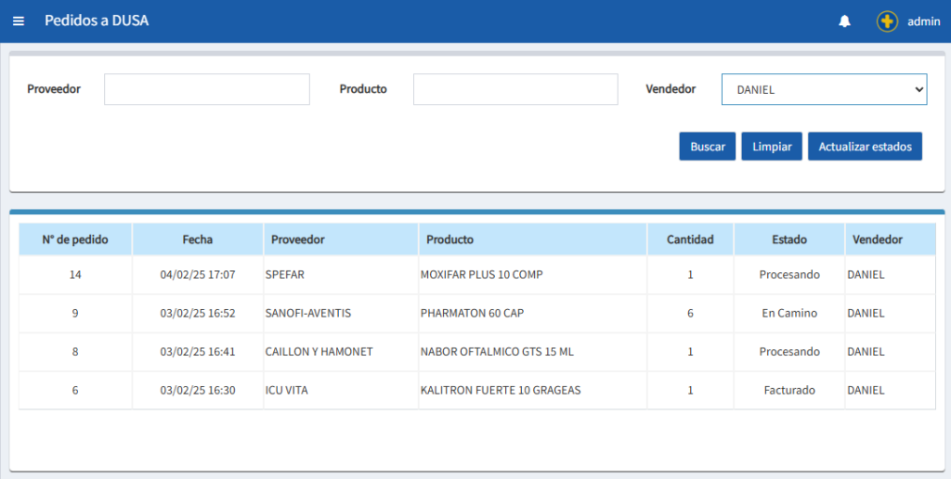
Task: Click the Facturado status of order 6
Action: pos(788,391)
